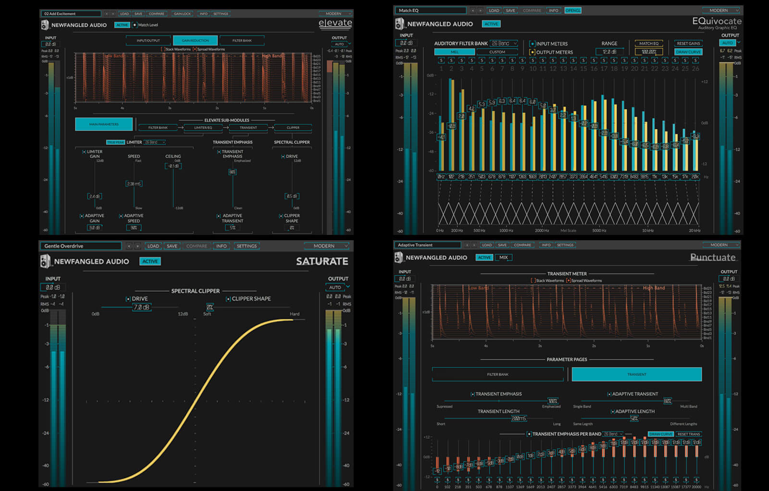Viewport: 769px width, 491px height.
Task: Toggle Match Level in Elevate
Action: click(135, 25)
